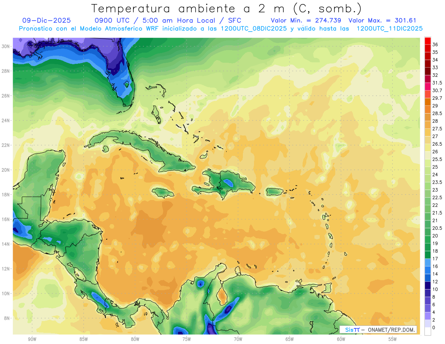The image size is (445, 344).
Task: Click the 65W longitude label
Action: tap(290, 339)
